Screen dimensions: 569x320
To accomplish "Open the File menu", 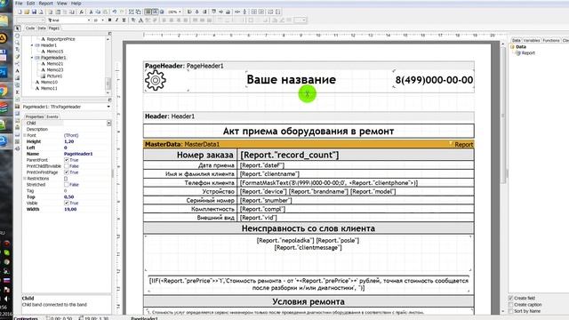I will pos(19,4).
